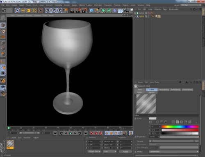205x157 pixels.
Task: Select the Scale tool
Action: point(29,11)
